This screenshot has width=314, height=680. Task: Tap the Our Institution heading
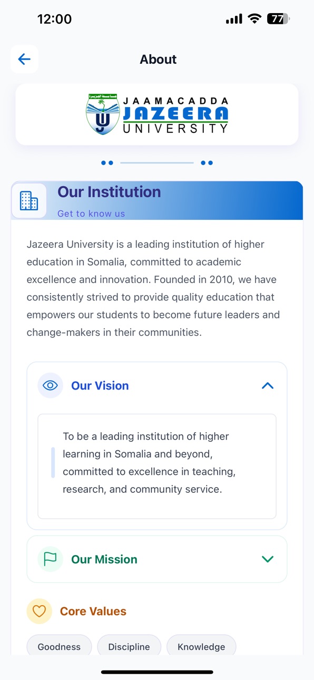click(109, 192)
